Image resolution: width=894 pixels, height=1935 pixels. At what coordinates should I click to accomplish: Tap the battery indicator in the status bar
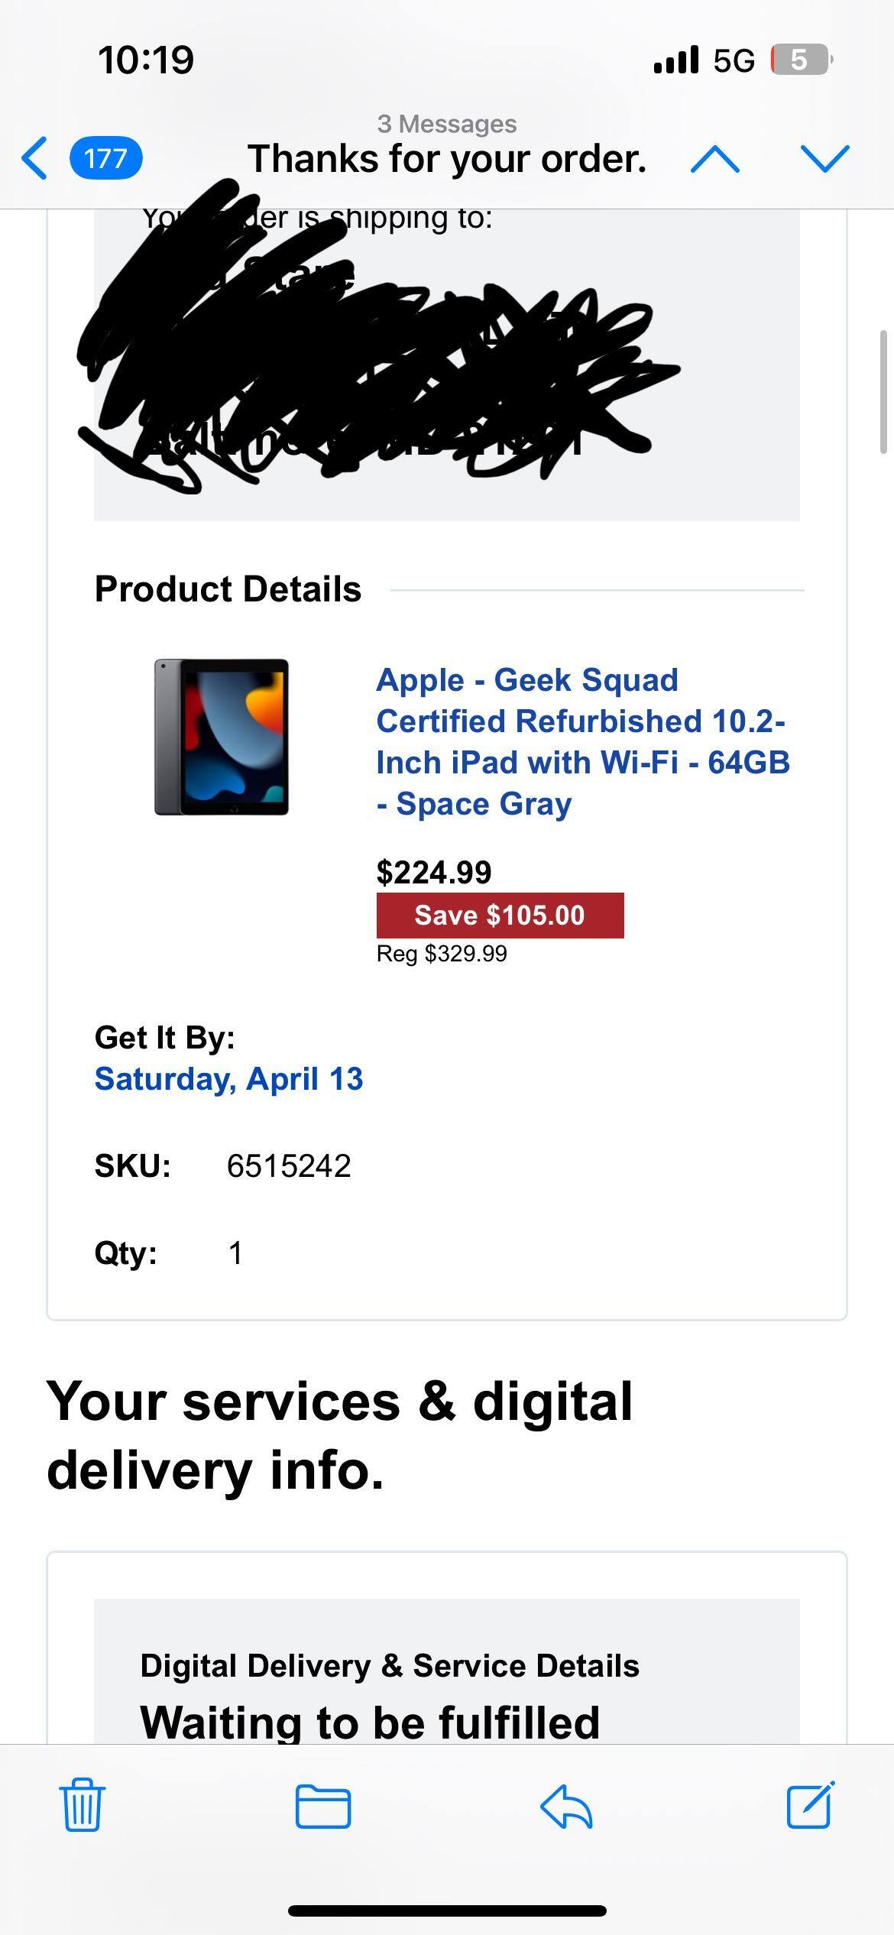pos(801,60)
